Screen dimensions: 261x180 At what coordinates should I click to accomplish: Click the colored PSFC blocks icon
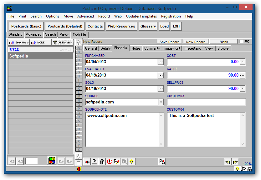52,161
